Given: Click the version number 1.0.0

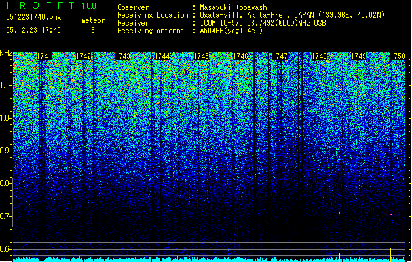Looking at the screenshot, I should click(89, 5).
